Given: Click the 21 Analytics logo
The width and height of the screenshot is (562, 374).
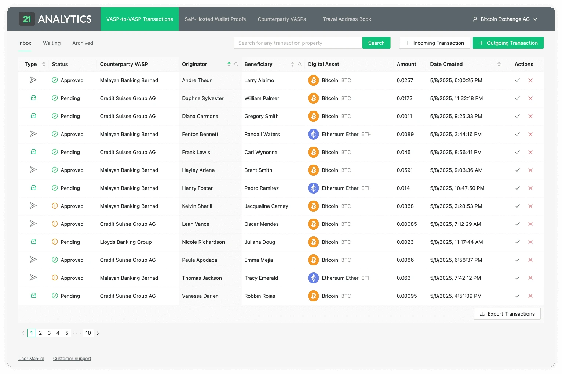Looking at the screenshot, I should pos(55,19).
